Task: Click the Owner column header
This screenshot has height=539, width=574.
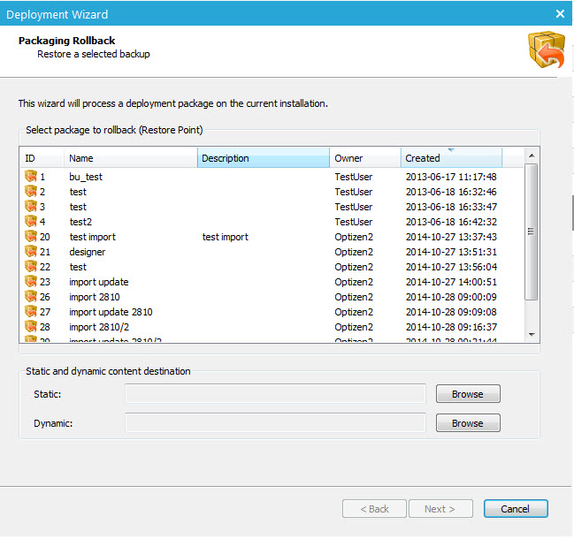Action: tap(364, 158)
